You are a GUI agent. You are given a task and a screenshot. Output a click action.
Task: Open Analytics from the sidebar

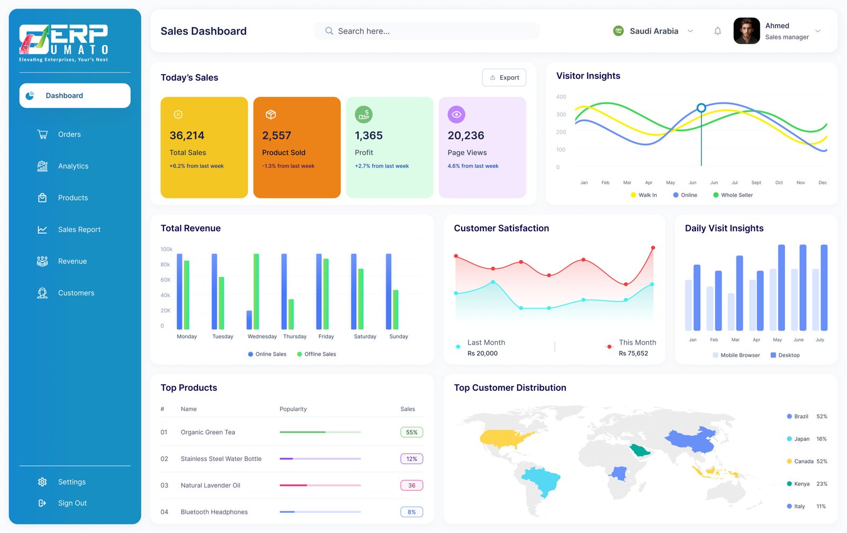pyautogui.click(x=73, y=166)
